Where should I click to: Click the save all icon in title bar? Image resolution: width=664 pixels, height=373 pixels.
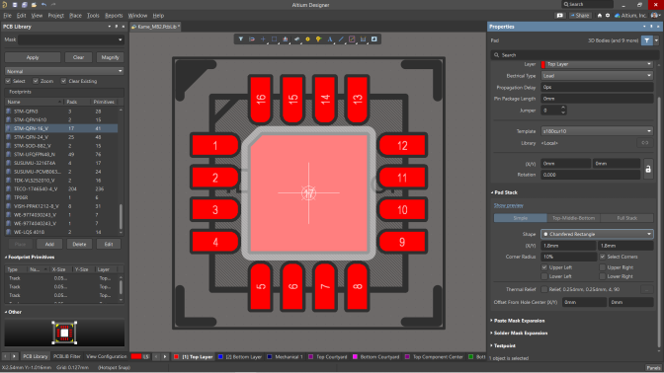(x=24, y=5)
